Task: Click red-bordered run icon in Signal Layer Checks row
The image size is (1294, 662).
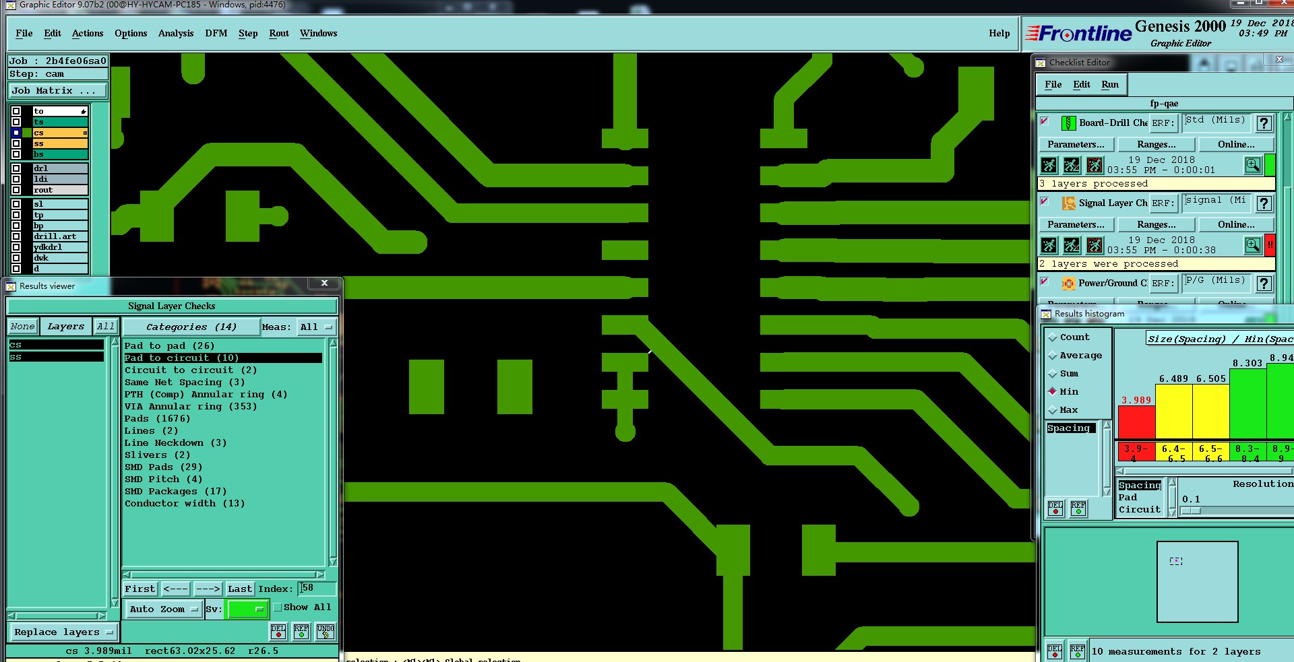Action: click(x=1095, y=245)
